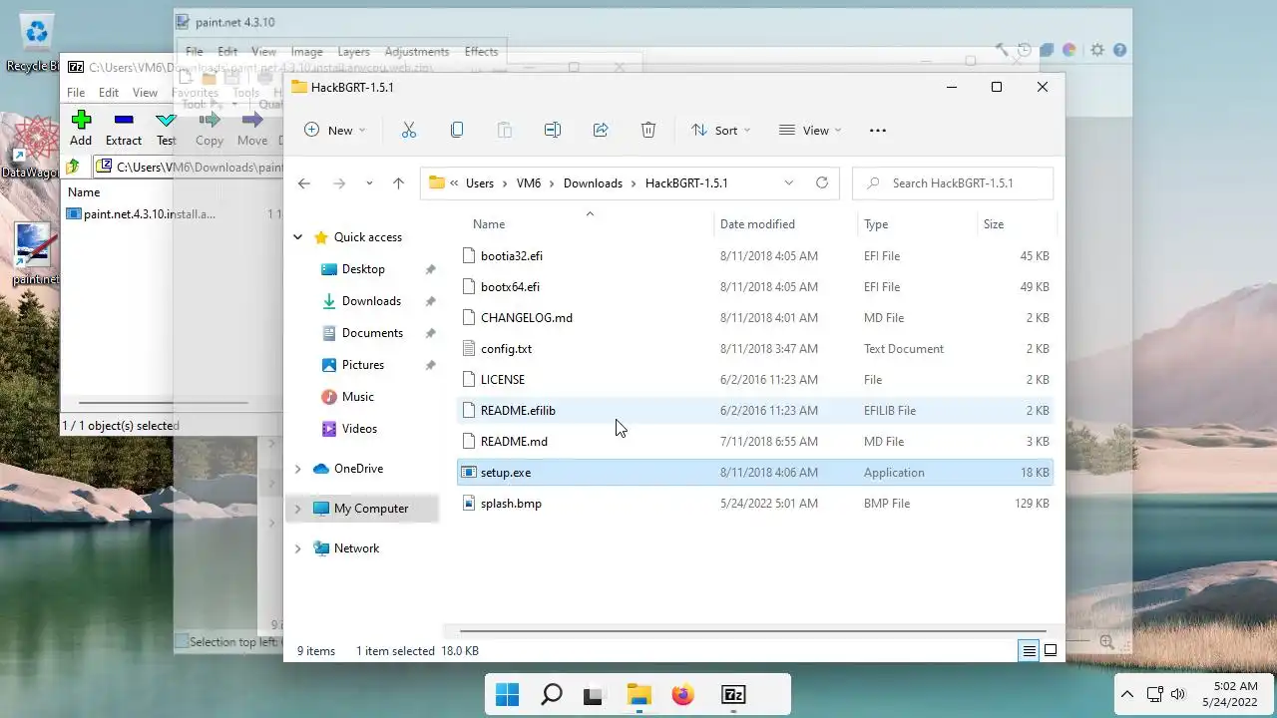Image resolution: width=1277 pixels, height=718 pixels.
Task: Refresh the HackBGRT-1.5.1 folder view
Action: (x=822, y=183)
